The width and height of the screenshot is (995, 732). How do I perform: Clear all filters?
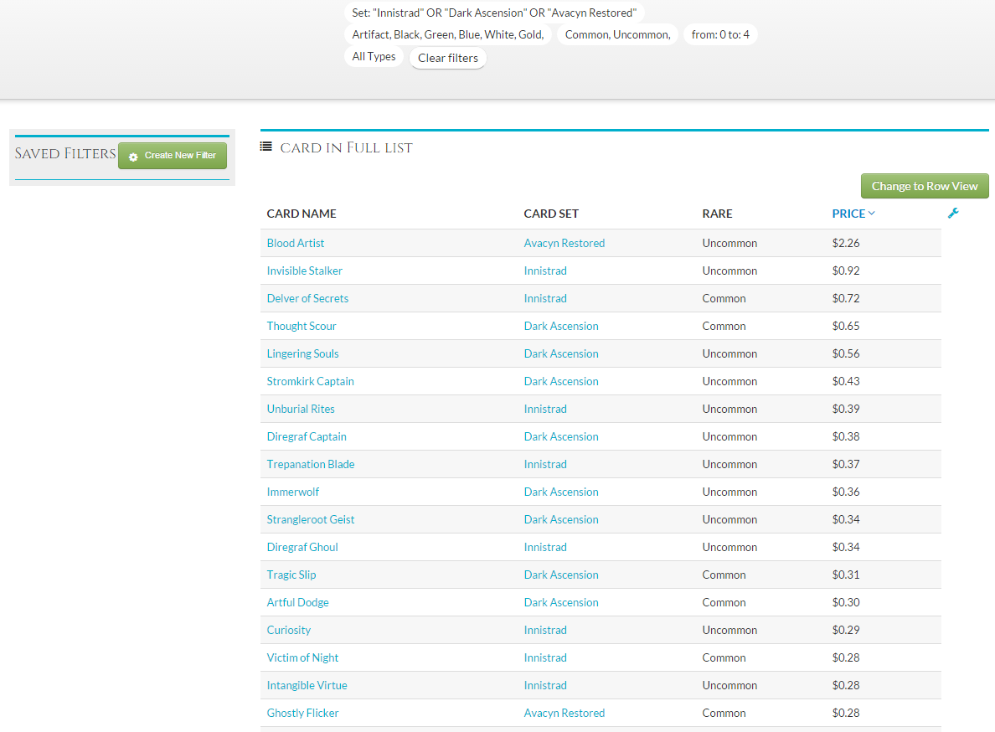[x=448, y=58]
